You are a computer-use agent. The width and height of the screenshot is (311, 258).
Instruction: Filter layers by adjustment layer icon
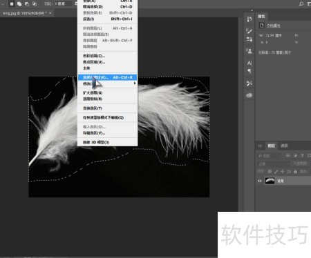(x=295, y=155)
